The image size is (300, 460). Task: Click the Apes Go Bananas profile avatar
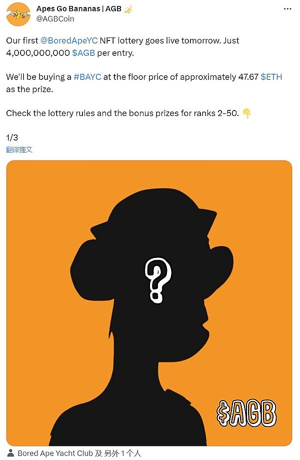point(18,13)
